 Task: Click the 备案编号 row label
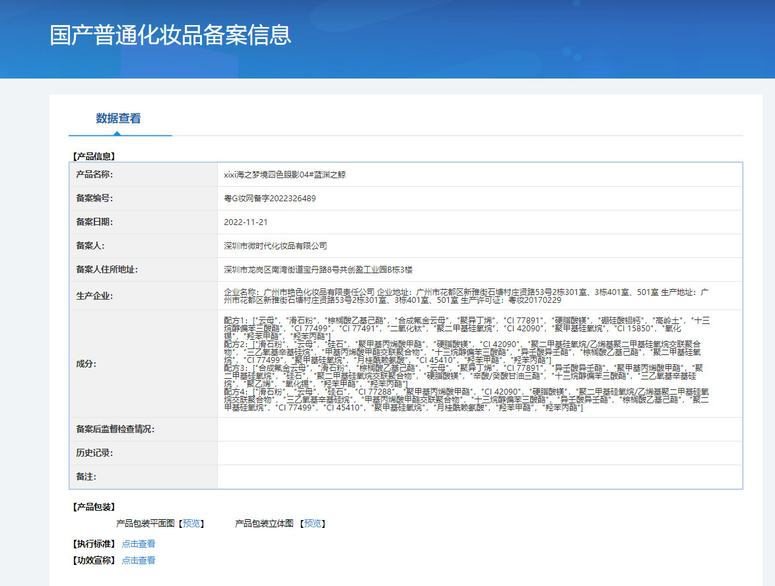(x=94, y=198)
